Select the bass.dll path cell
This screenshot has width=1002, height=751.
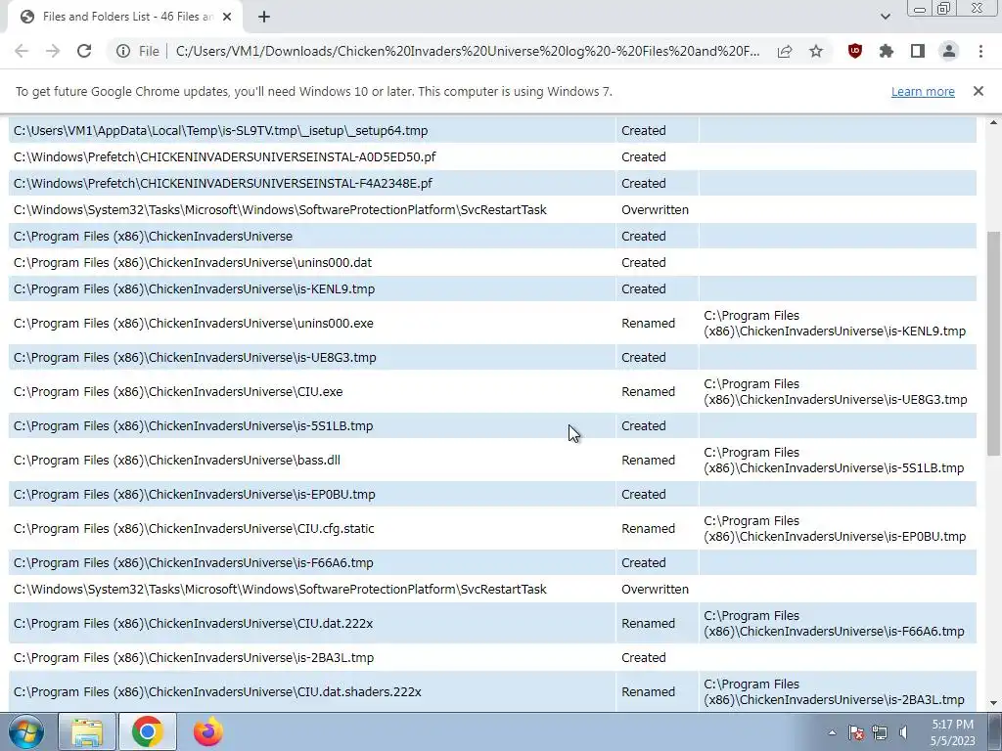tap(312, 460)
